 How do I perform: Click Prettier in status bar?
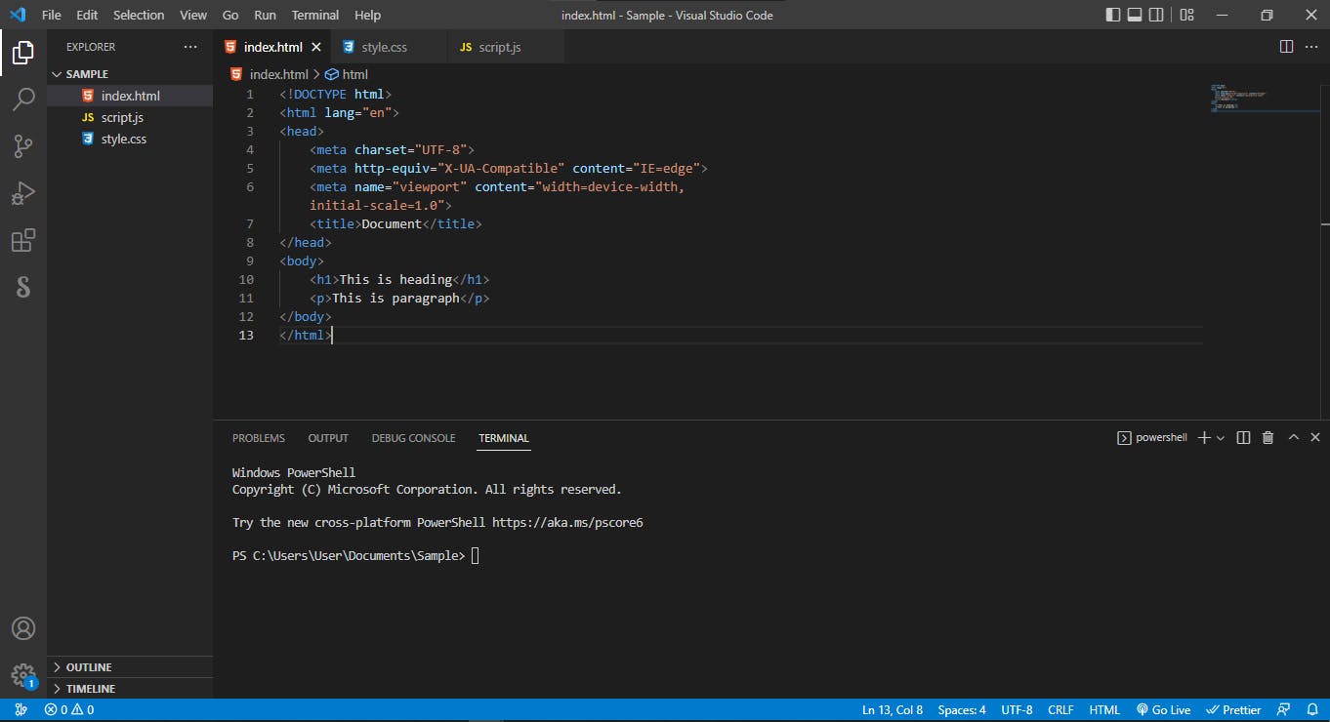tap(1234, 710)
